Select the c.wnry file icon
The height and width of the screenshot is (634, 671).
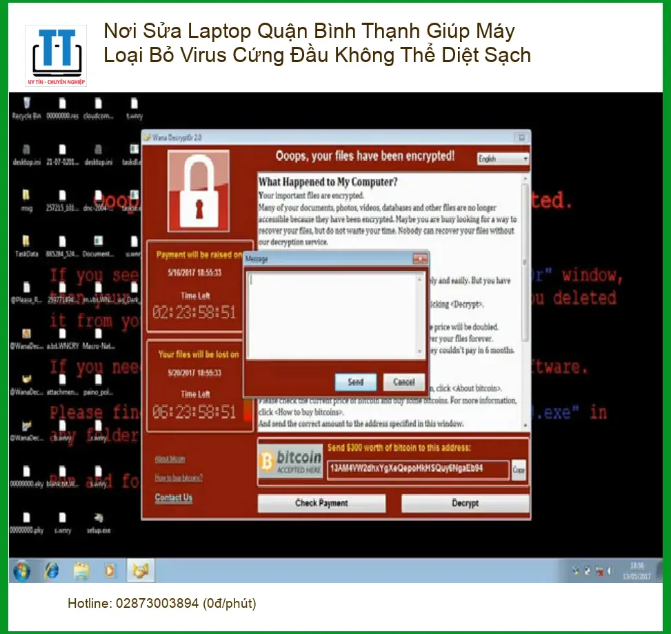tap(63, 523)
